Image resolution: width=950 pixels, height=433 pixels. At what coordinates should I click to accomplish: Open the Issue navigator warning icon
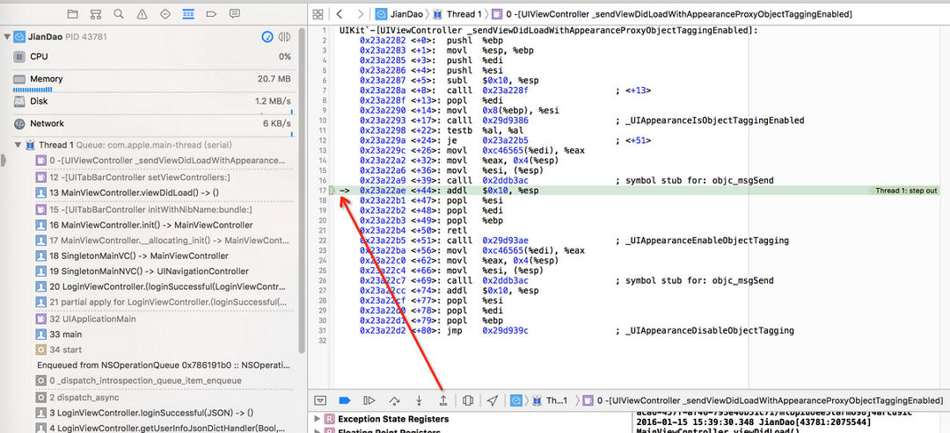[x=142, y=13]
